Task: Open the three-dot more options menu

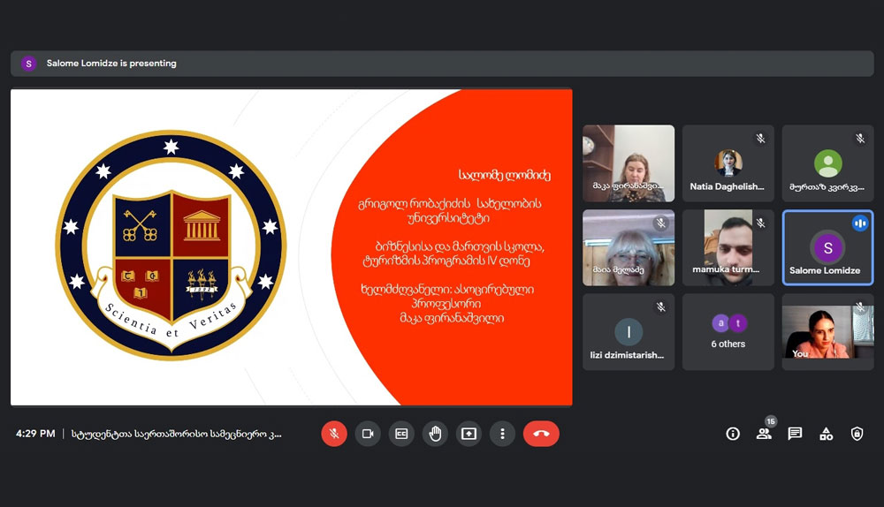Action: click(x=502, y=434)
